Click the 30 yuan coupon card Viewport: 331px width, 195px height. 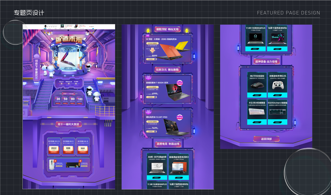coord(58,100)
